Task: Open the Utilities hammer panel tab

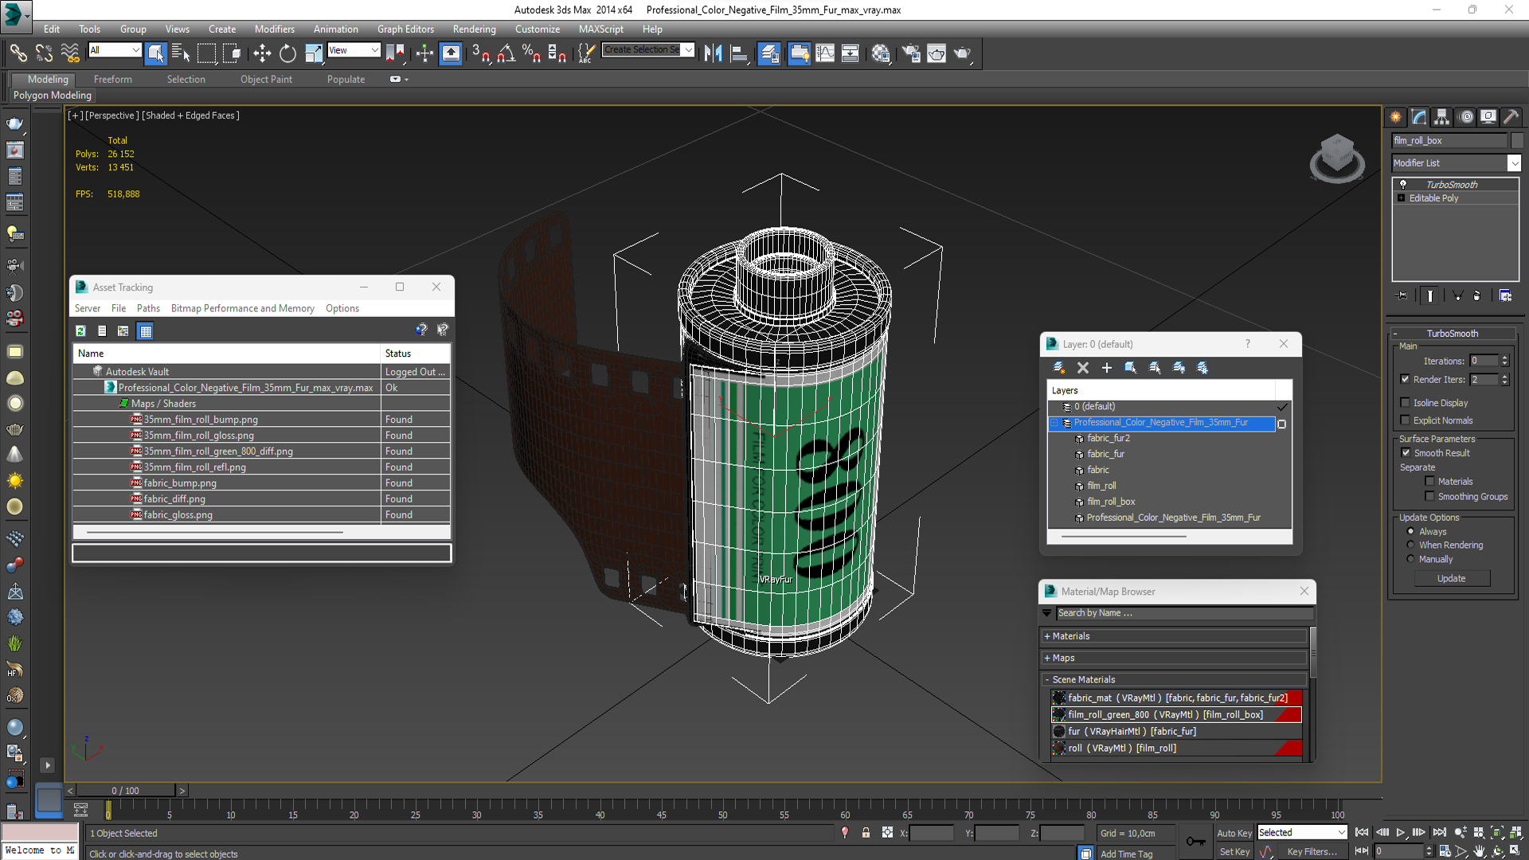Action: coord(1511,117)
